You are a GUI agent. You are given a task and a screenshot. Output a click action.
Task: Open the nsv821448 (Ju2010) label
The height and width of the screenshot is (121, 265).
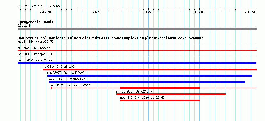point(58,66)
